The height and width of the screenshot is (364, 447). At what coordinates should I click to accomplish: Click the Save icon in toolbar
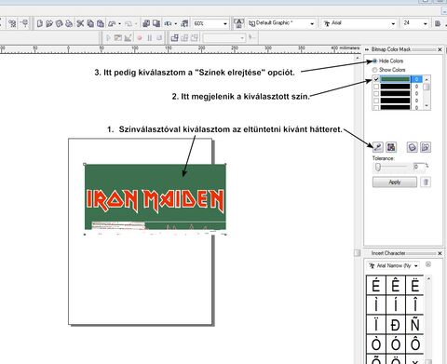click(60, 23)
